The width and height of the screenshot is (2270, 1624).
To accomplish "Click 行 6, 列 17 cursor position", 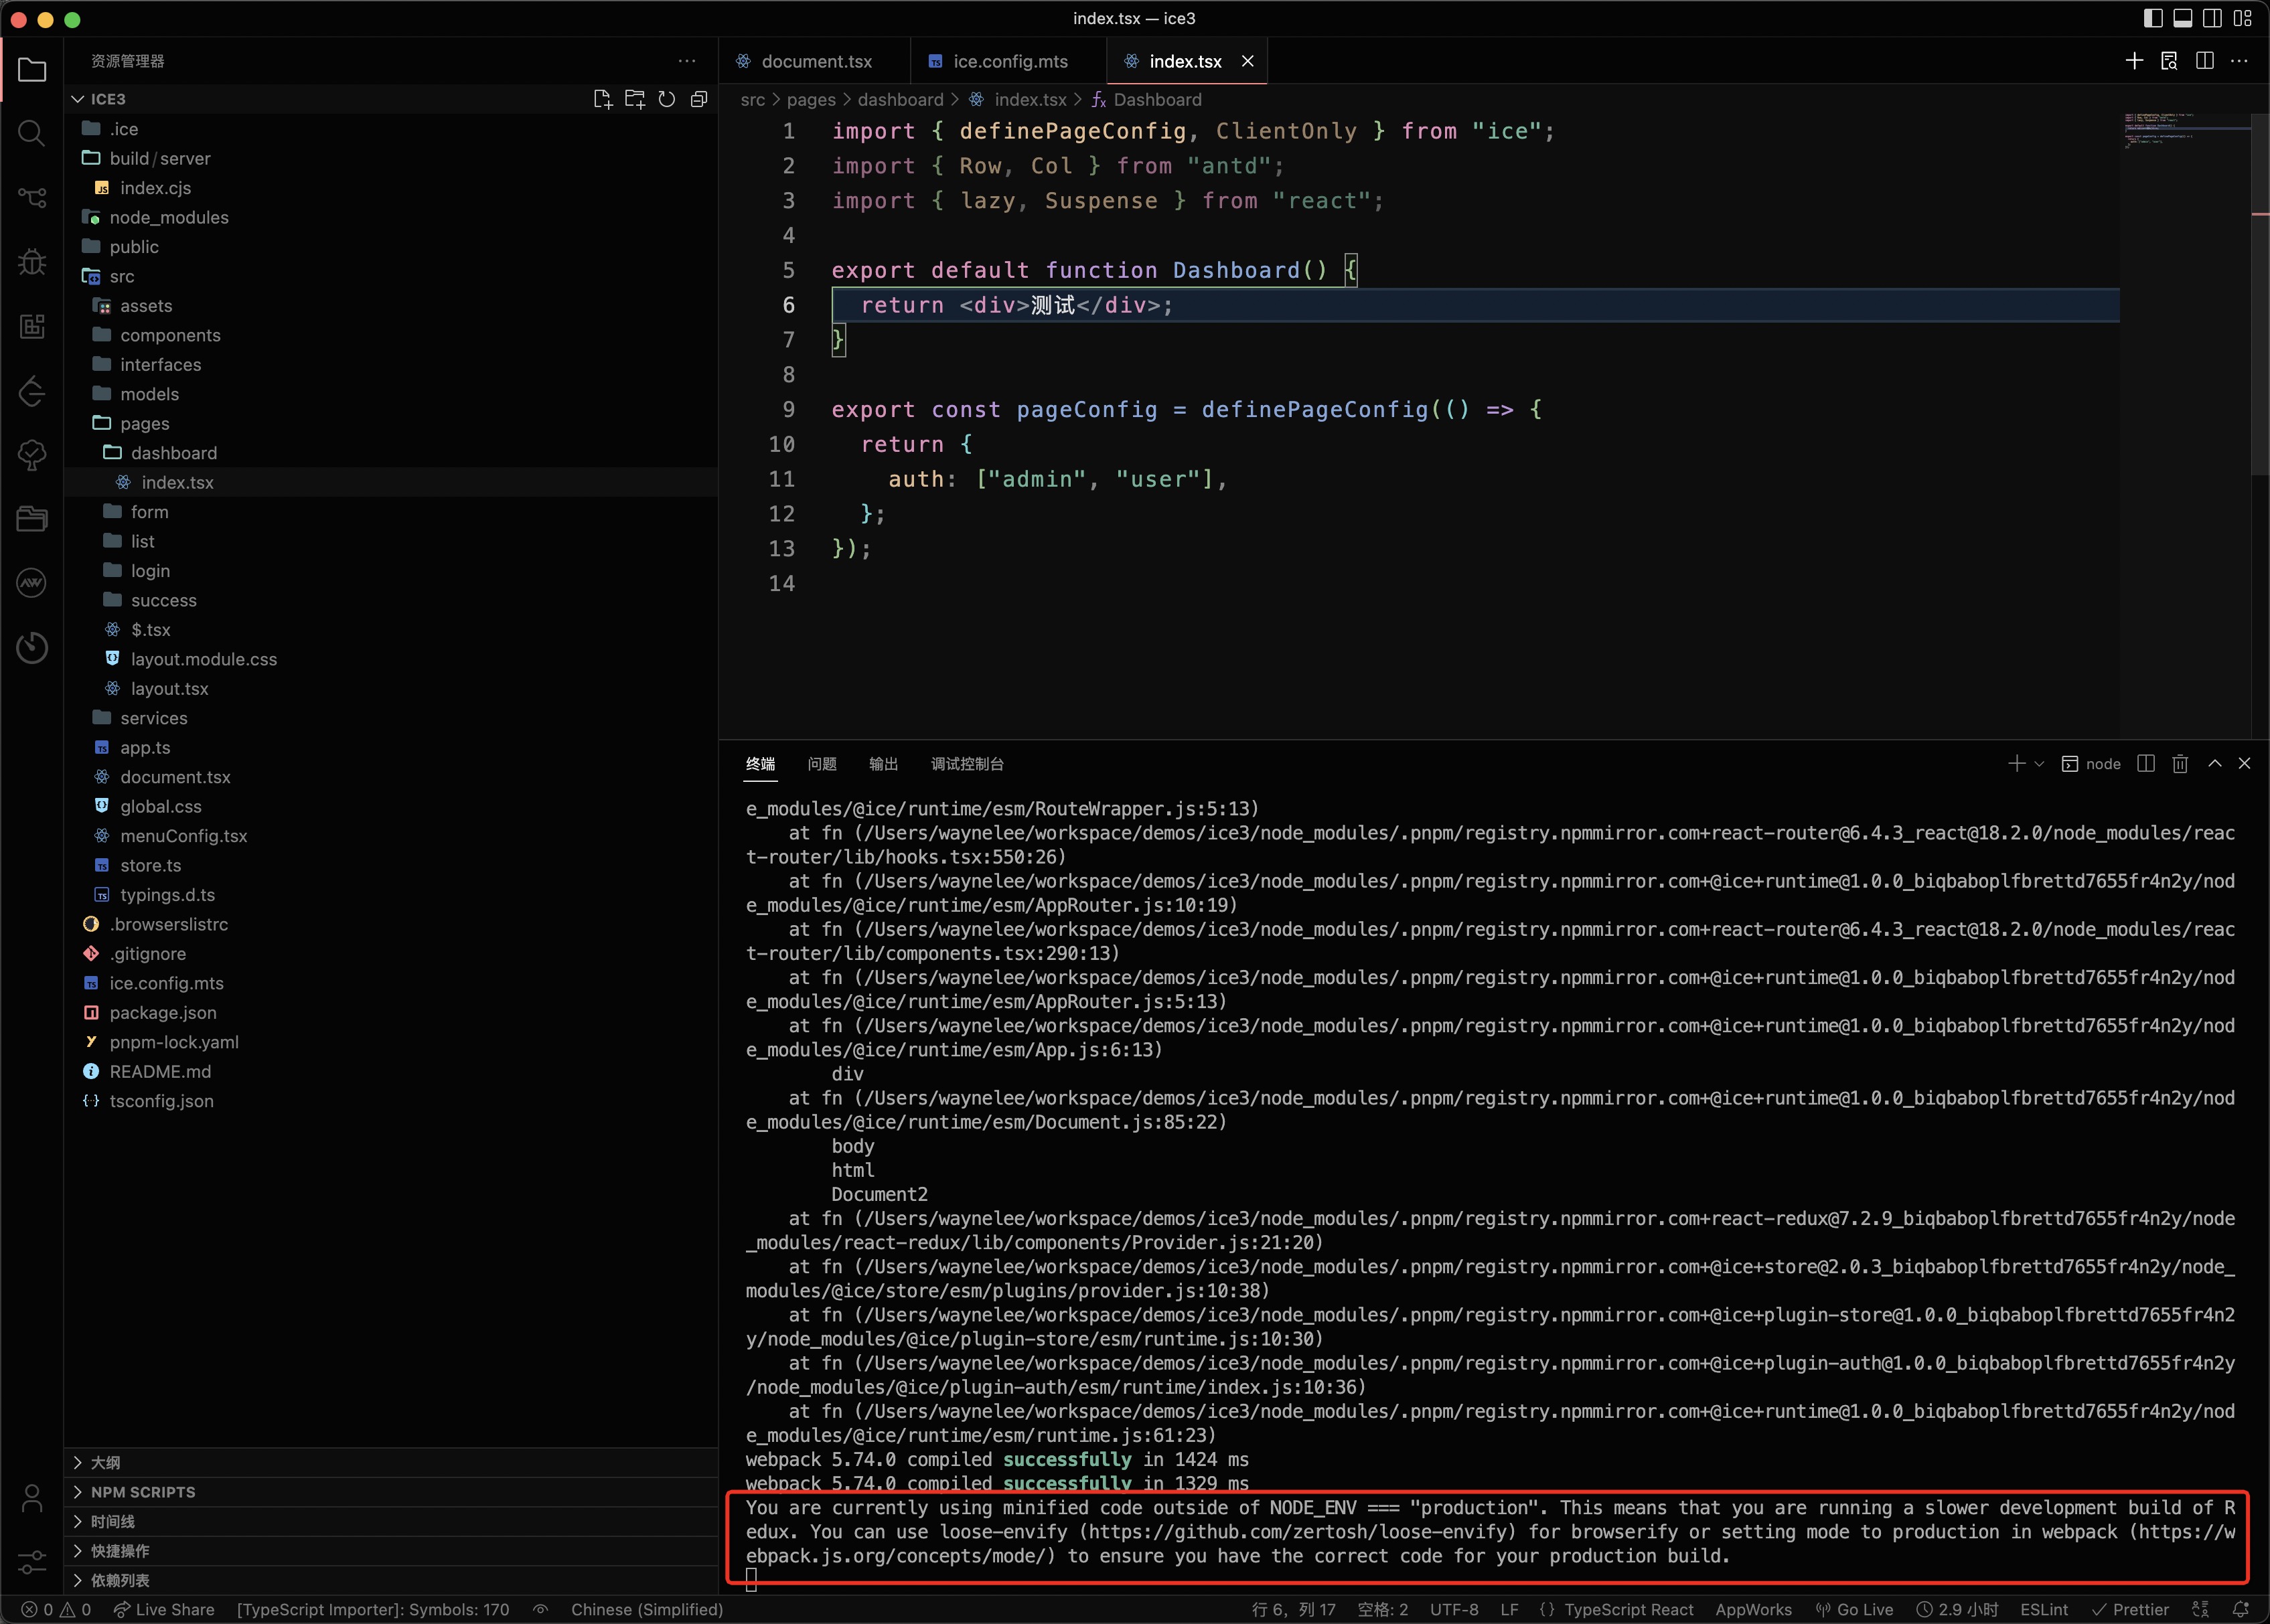I will point(1293,1609).
